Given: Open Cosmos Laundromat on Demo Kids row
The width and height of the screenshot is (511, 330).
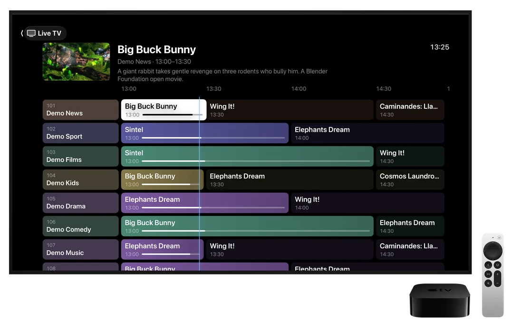Looking at the screenshot, I should tap(410, 179).
